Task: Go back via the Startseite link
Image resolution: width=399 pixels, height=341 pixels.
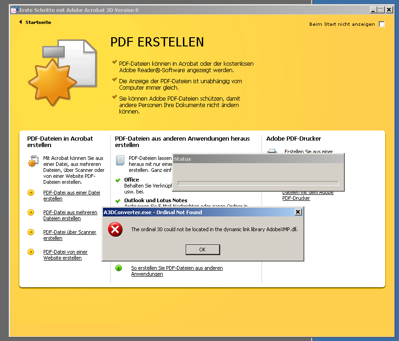Action: [38, 23]
